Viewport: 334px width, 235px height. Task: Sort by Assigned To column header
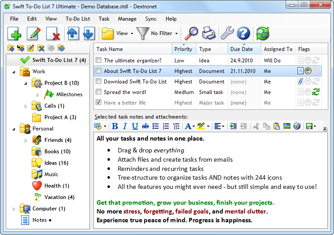[x=278, y=49]
